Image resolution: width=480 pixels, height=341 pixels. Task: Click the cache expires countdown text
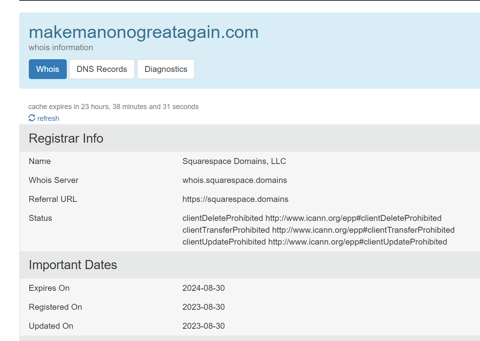tap(113, 107)
